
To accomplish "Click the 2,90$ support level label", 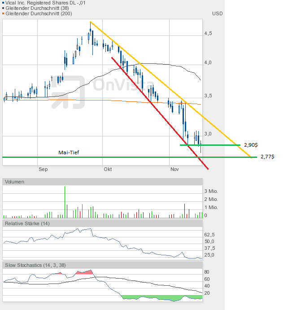I will [x=250, y=145].
